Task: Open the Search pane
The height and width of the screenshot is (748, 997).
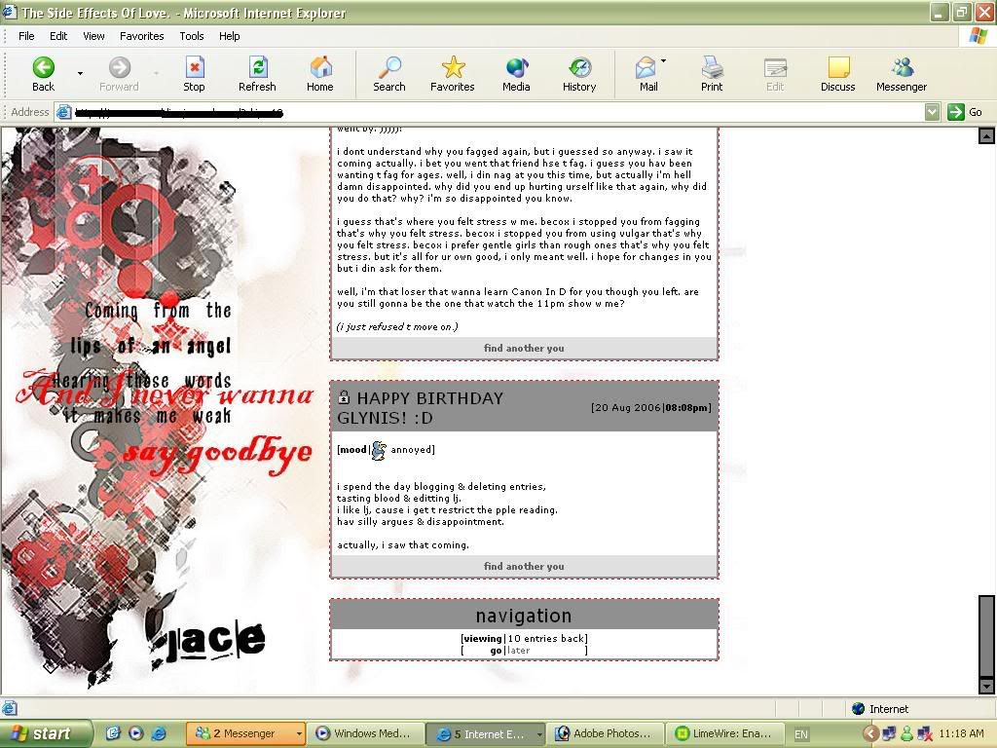Action: [x=388, y=67]
